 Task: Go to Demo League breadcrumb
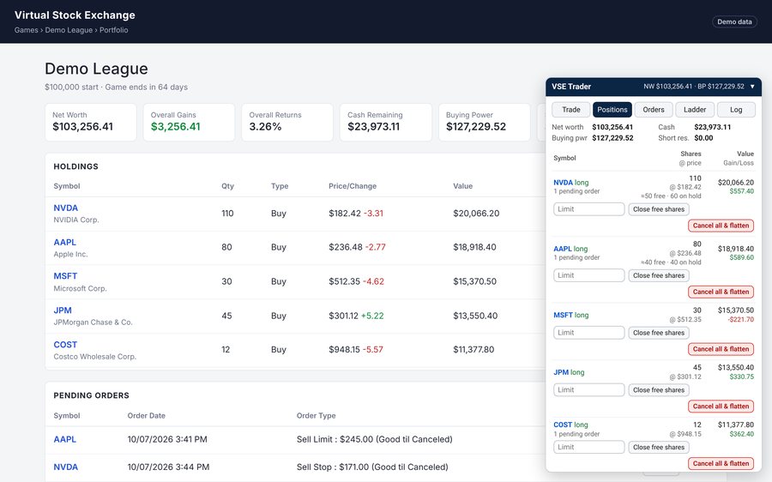(69, 30)
